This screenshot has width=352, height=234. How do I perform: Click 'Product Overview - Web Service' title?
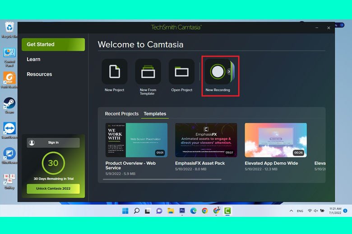pyautogui.click(x=130, y=166)
